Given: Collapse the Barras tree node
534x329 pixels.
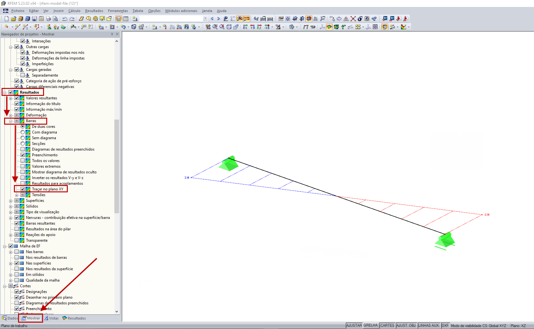Looking at the screenshot, I should [11, 121].
